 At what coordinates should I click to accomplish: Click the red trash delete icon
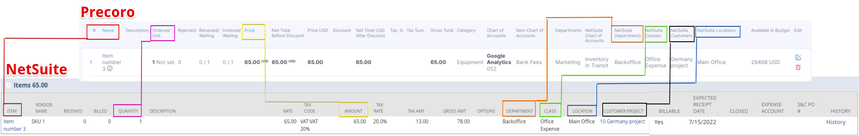pos(798,67)
